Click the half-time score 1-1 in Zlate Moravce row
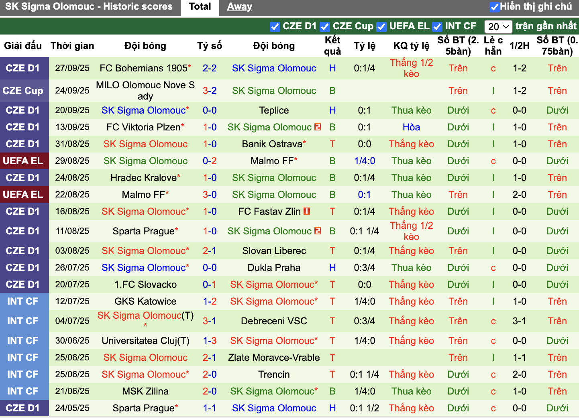This screenshot has height=419, width=579. (520, 358)
